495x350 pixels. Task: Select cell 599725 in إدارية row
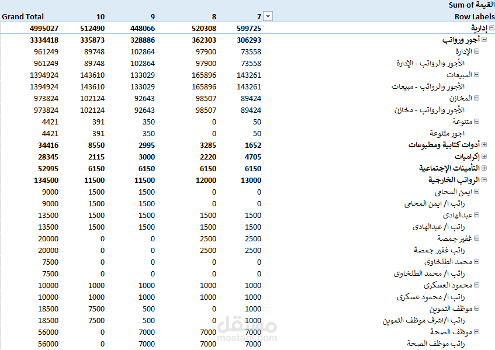[249, 29]
